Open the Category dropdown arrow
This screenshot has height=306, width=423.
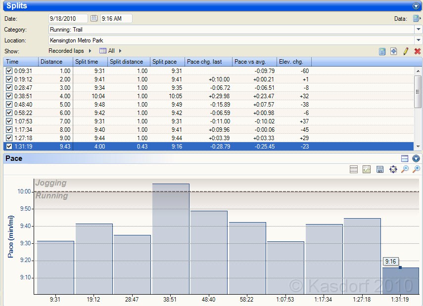(419, 30)
